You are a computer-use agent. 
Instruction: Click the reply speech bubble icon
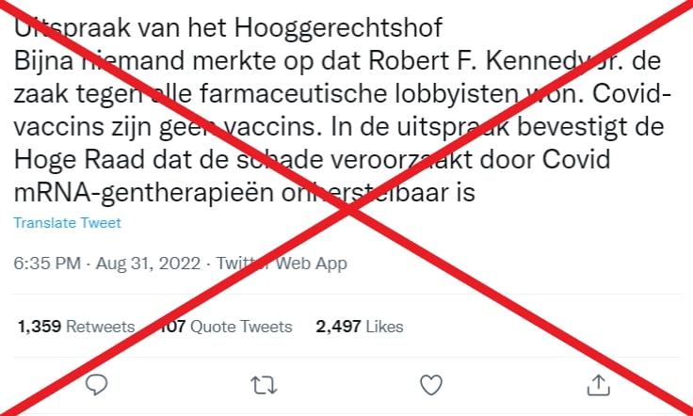(x=96, y=385)
